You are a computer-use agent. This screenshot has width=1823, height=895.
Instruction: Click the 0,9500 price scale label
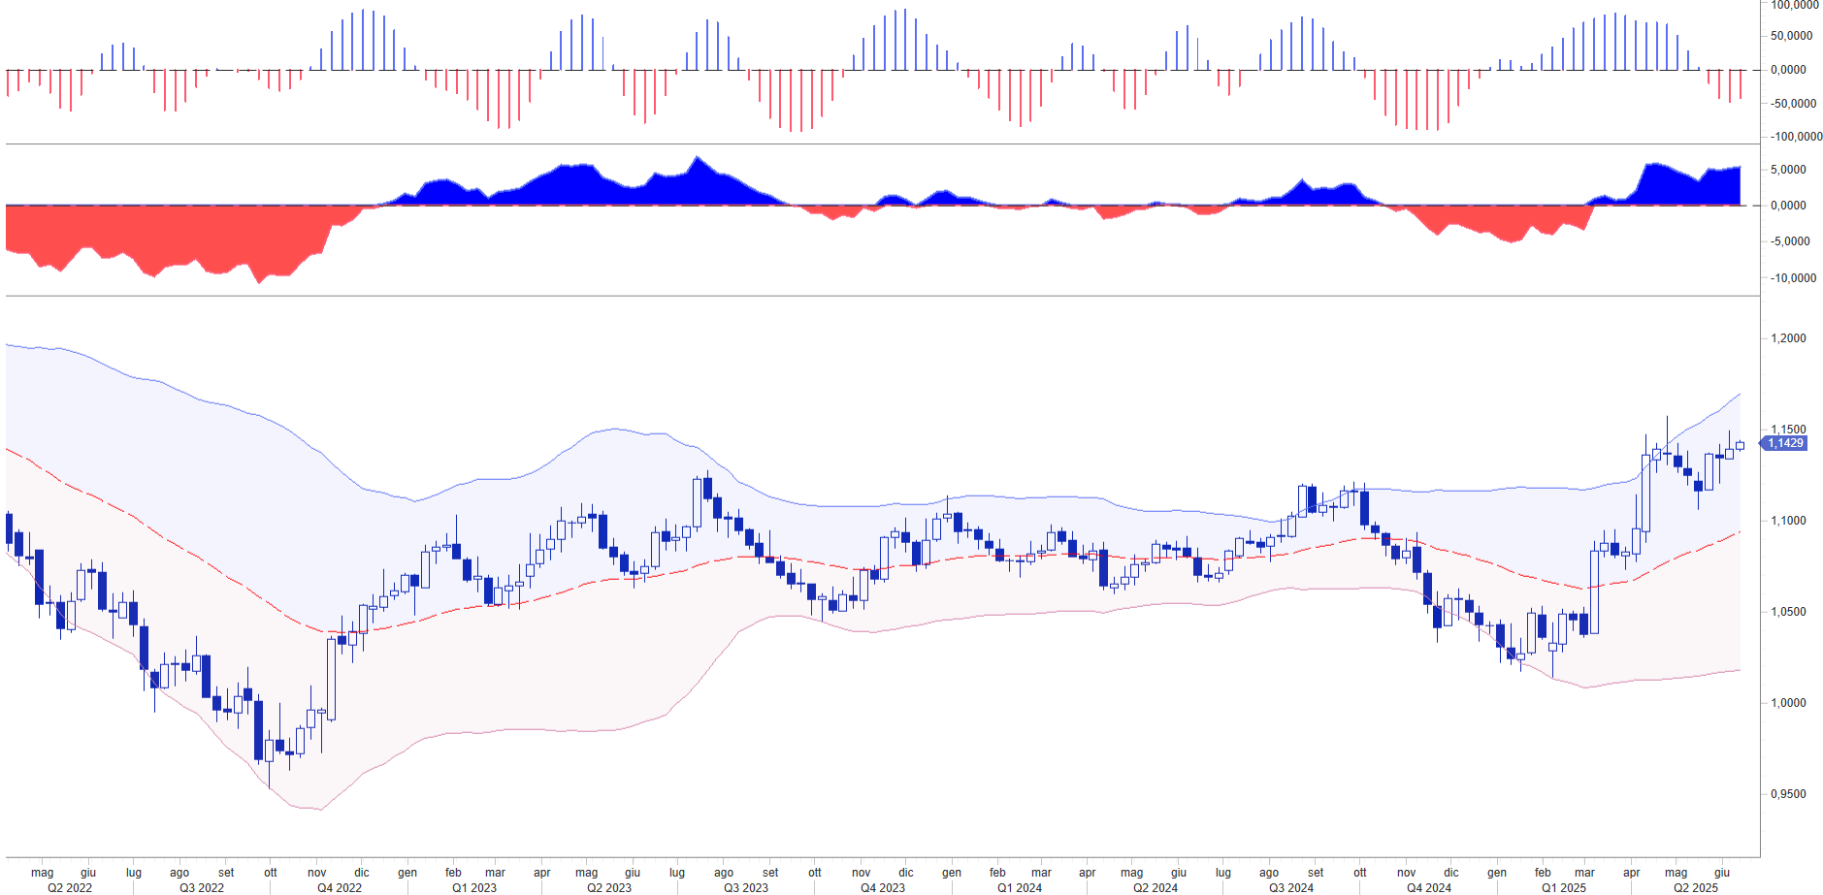pyautogui.click(x=1789, y=794)
